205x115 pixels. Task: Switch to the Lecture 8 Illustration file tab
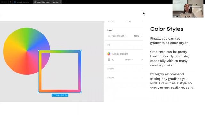pos(22,2)
